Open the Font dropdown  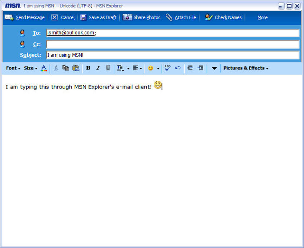[x=13, y=68]
